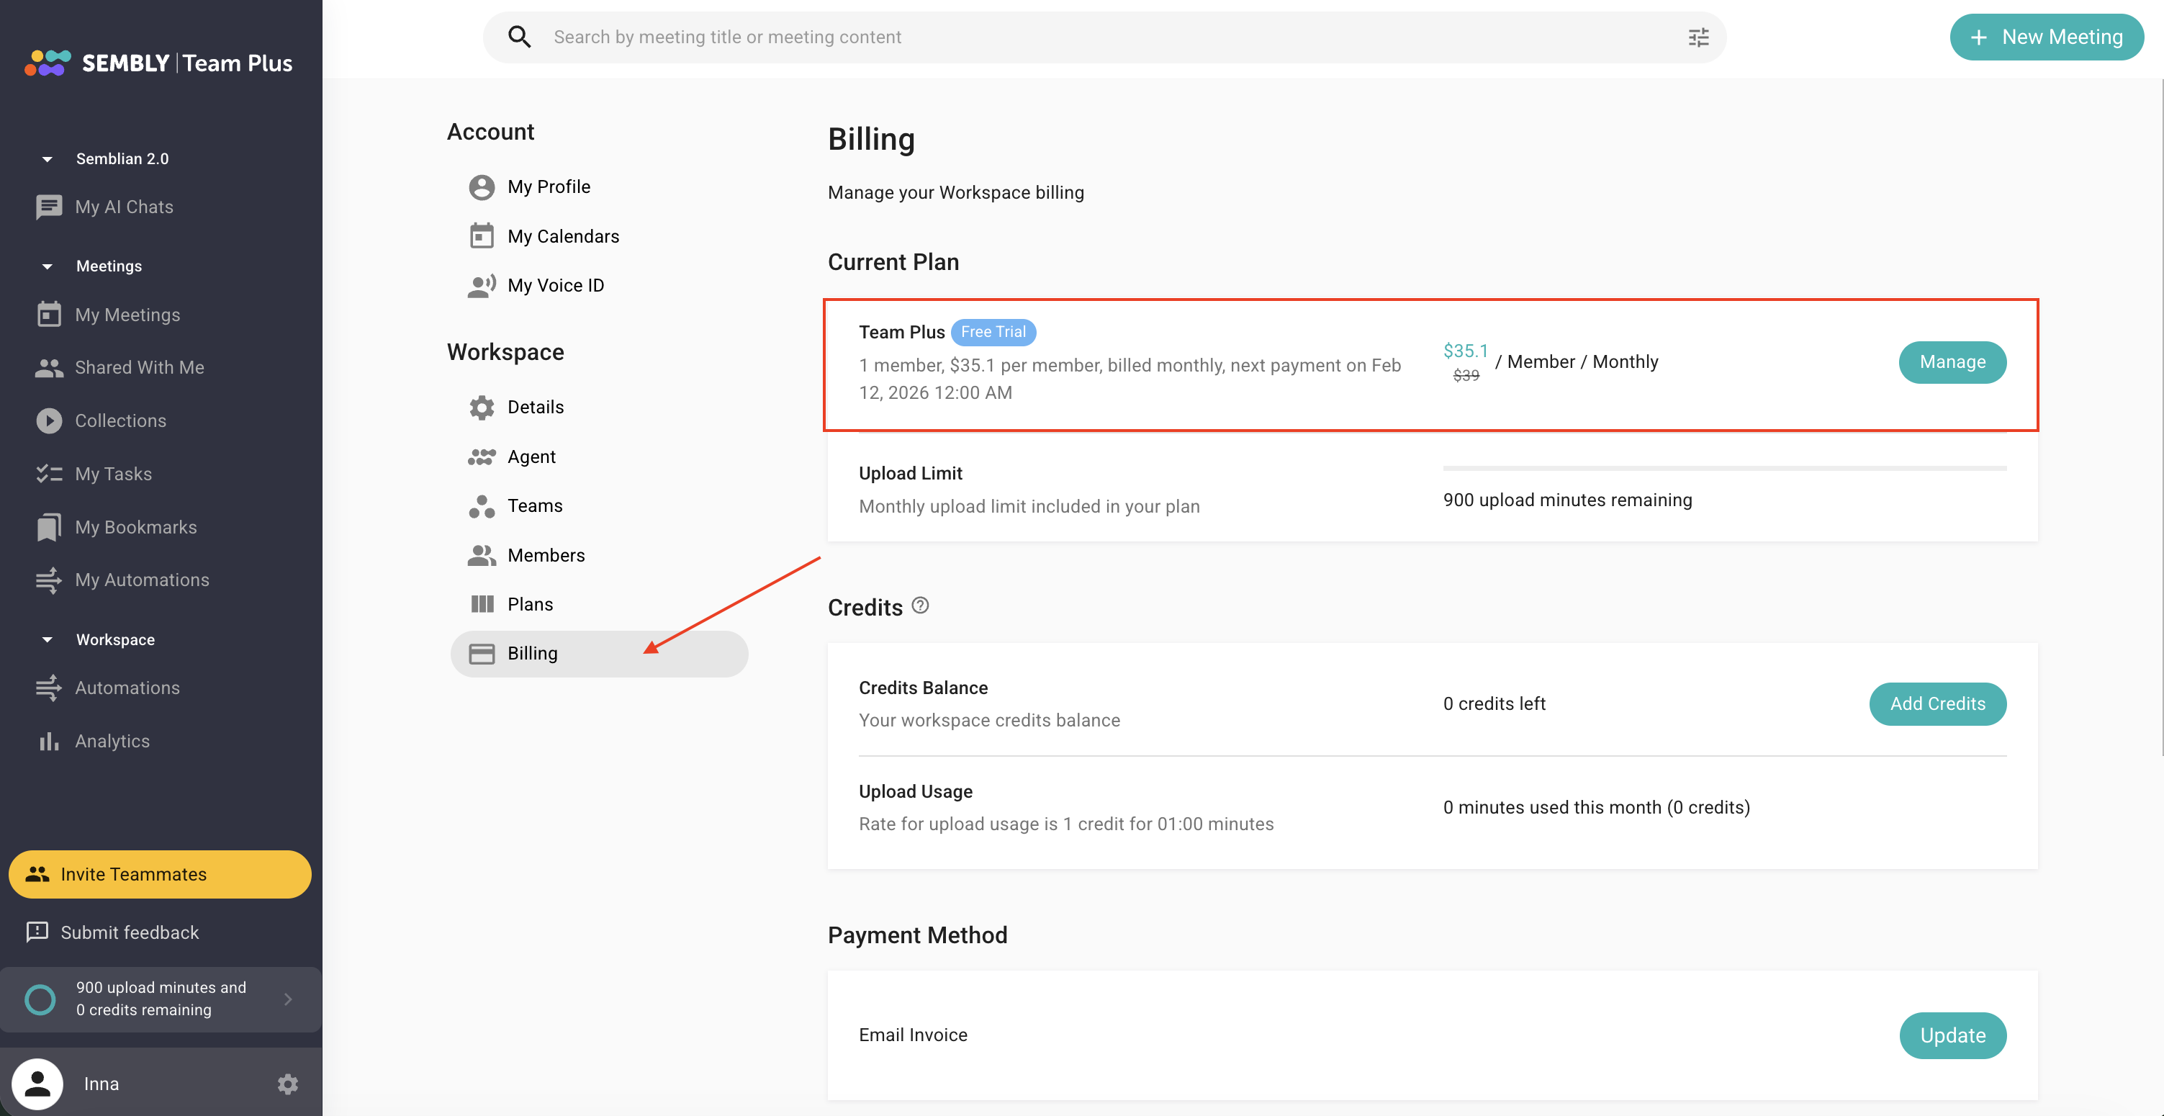Screen dimensions: 2164x1116
Task: Click Inna's profile avatar
Action: pos(38,1083)
